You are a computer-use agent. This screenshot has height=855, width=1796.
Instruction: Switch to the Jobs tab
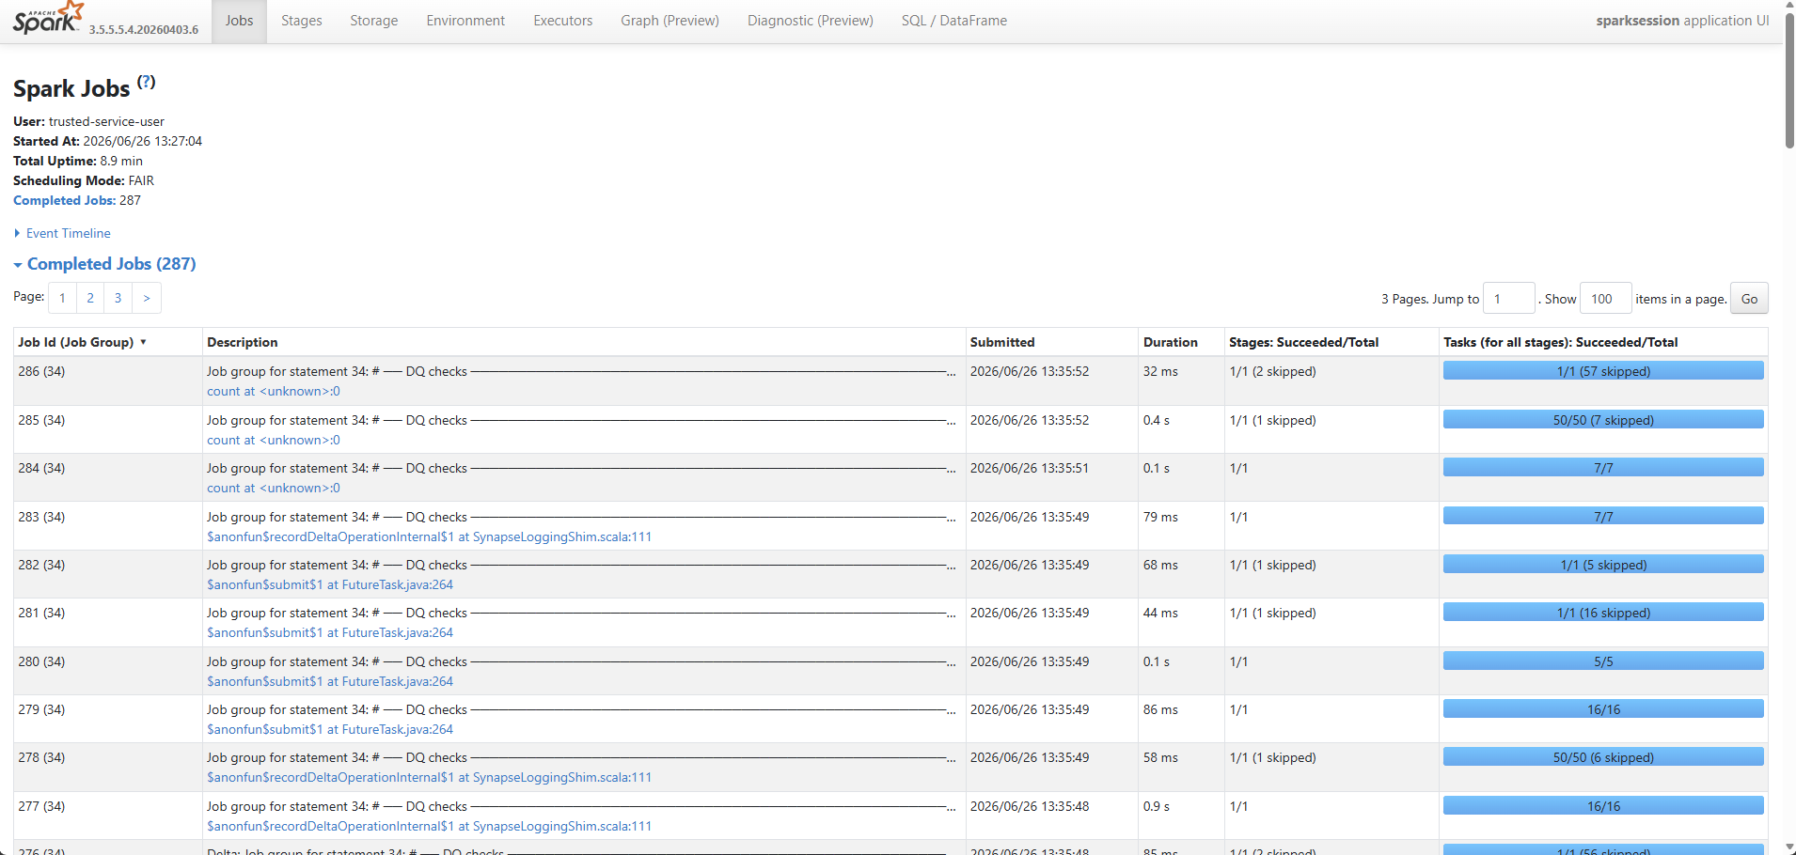click(x=240, y=21)
